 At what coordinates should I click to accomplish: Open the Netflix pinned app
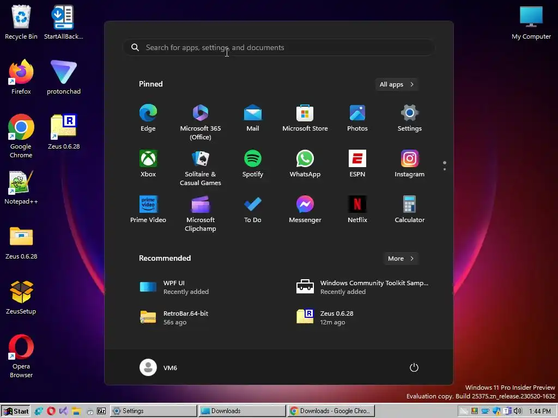click(x=357, y=210)
